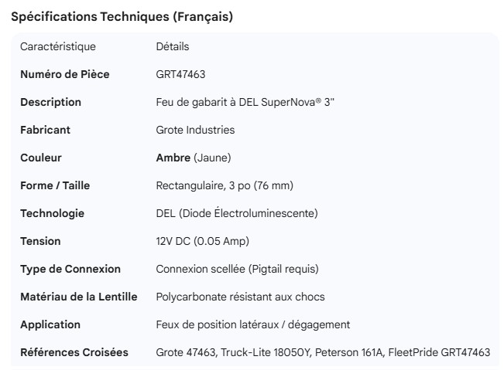Screen dimensions: 504x370
Task: Click the Couleur row label
Action: click(x=41, y=158)
